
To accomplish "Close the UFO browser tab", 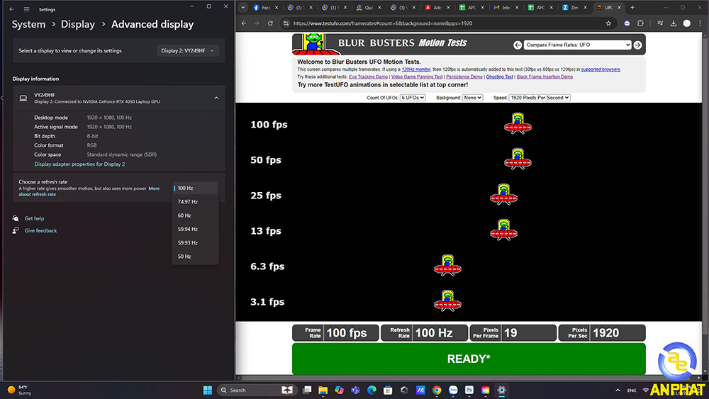I will (x=620, y=7).
